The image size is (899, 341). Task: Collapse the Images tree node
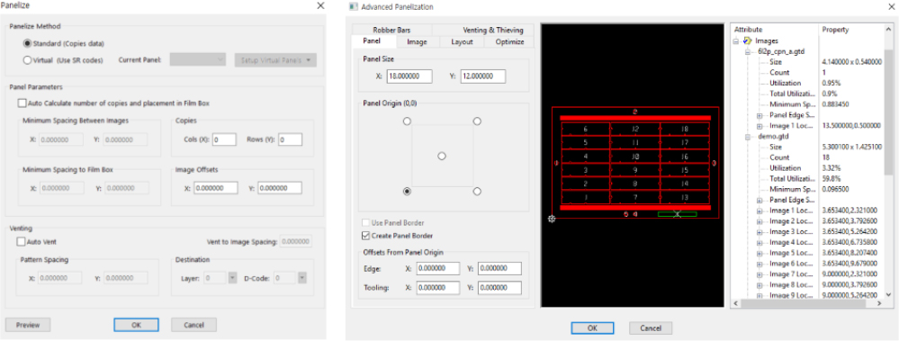pos(736,40)
